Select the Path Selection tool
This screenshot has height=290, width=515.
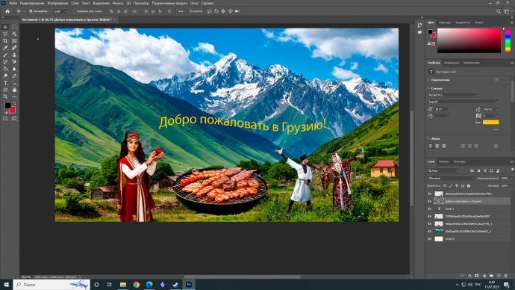(x=14, y=83)
